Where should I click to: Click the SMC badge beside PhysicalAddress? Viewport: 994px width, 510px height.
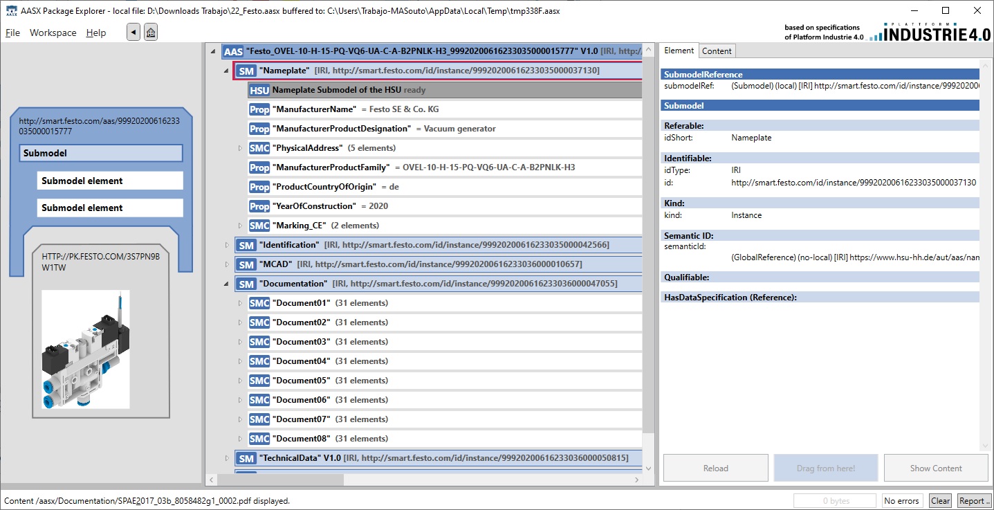point(259,148)
